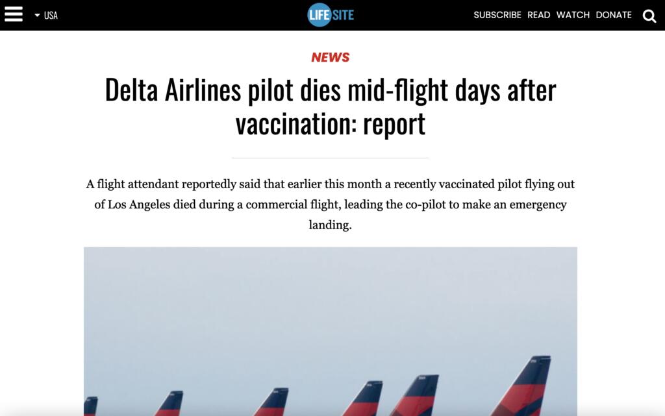Open the WATCH section
665x416 pixels.
[x=573, y=15]
